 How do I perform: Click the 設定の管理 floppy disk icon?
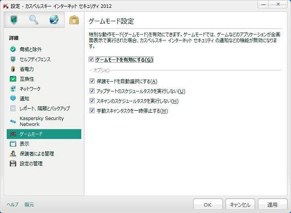click(13, 163)
